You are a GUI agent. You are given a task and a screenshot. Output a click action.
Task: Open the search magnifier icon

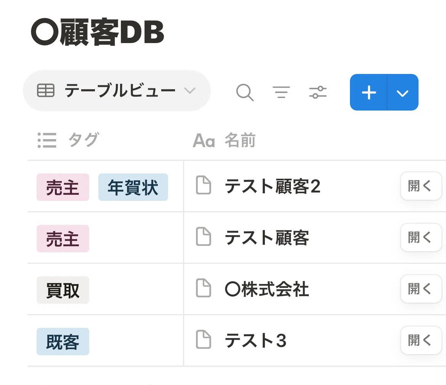coord(245,92)
